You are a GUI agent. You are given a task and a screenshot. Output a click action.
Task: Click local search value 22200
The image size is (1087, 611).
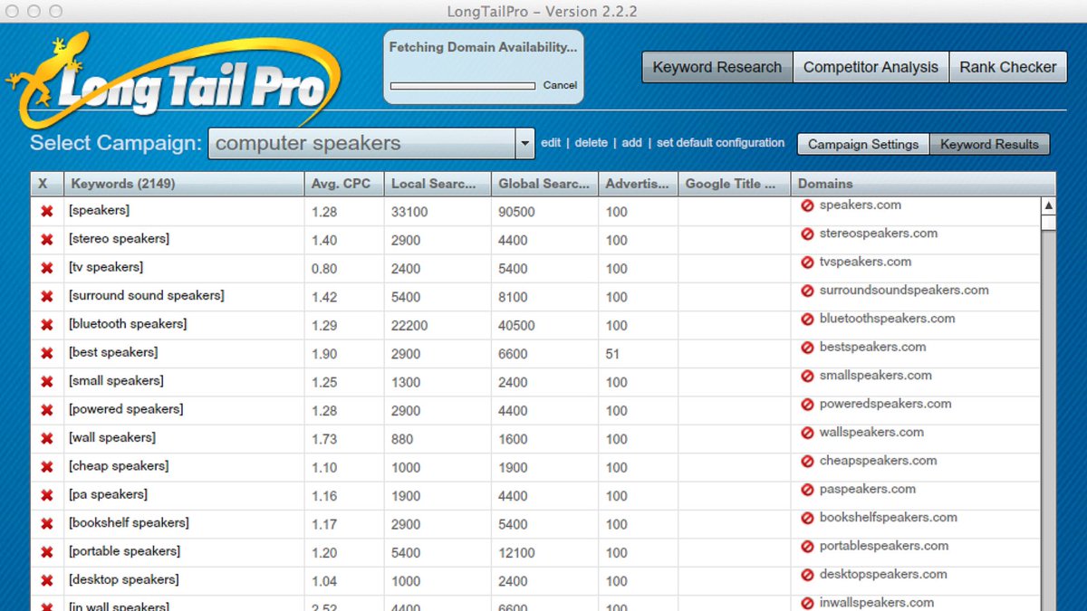click(409, 326)
